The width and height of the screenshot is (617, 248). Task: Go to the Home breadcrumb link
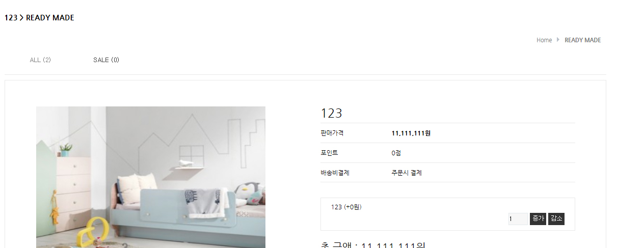point(544,40)
